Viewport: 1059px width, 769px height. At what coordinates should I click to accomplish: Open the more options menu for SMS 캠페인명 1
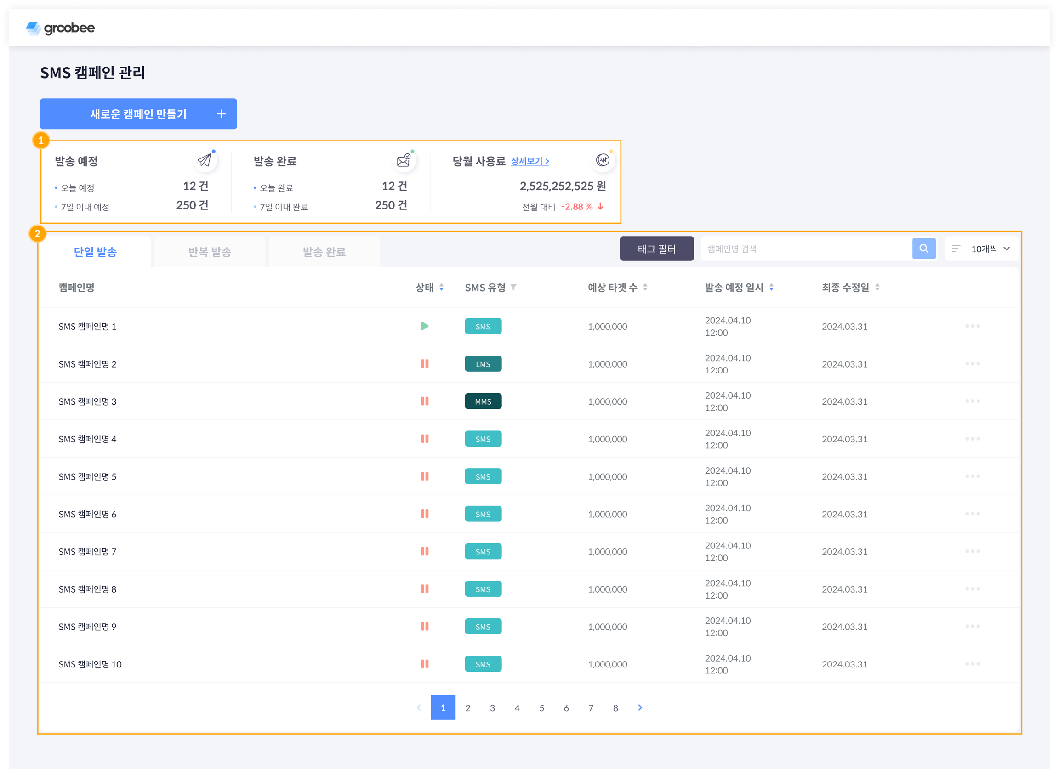pos(972,326)
